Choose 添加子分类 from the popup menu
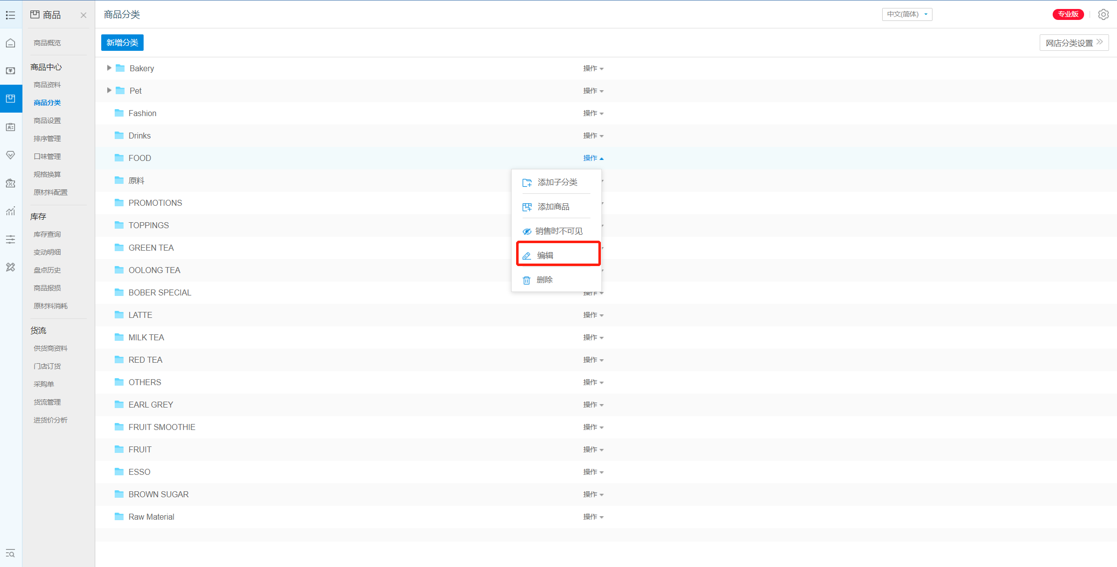 click(x=557, y=182)
